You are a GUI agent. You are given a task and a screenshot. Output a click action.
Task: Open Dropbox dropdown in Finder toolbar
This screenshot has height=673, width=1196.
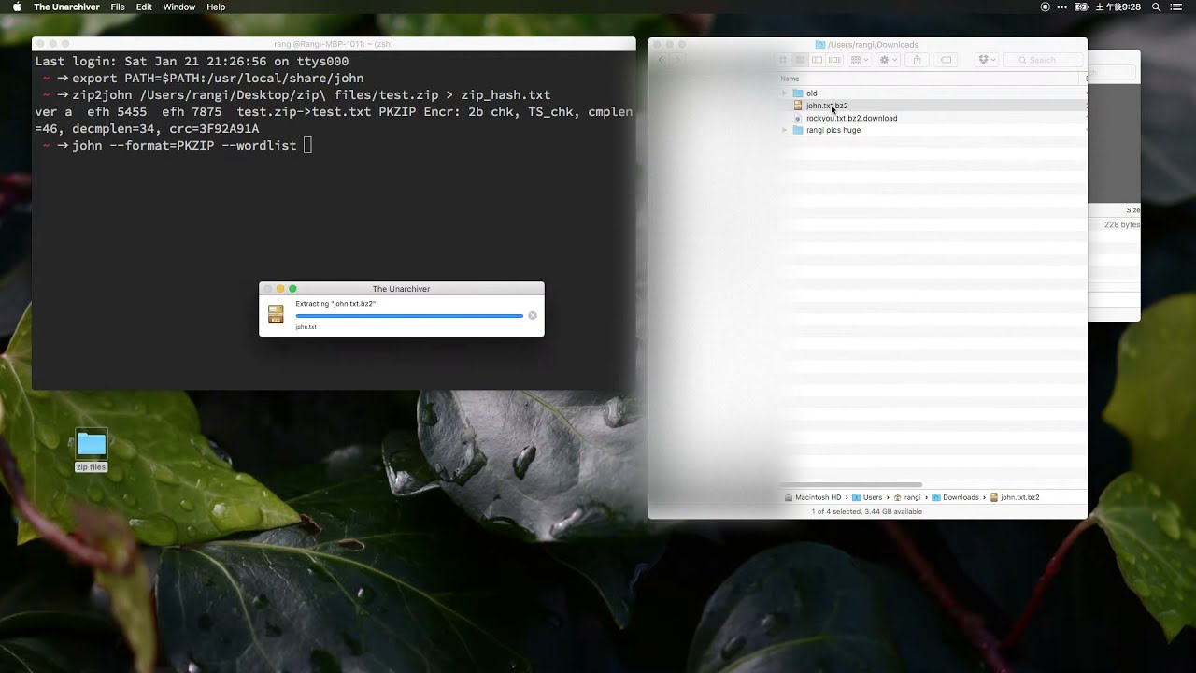click(987, 60)
